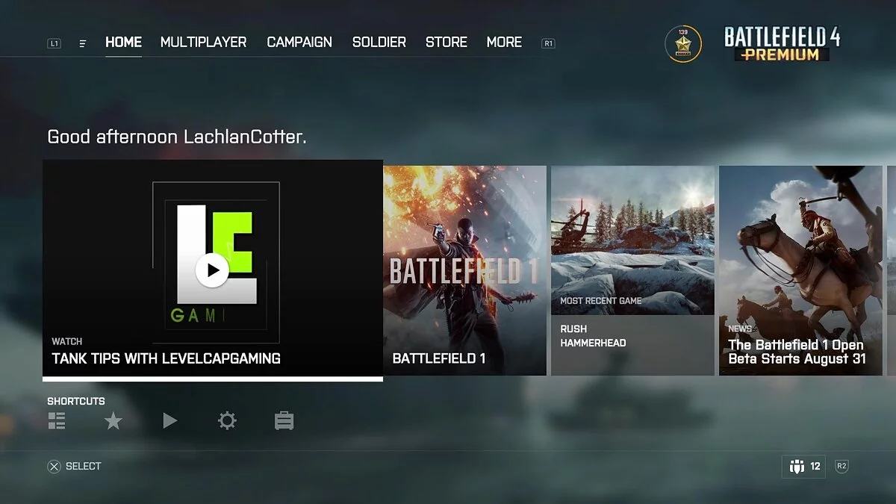Viewport: 896px width, 504px height.
Task: Click the 'HAMMERHEAD' map name text
Action: [594, 343]
